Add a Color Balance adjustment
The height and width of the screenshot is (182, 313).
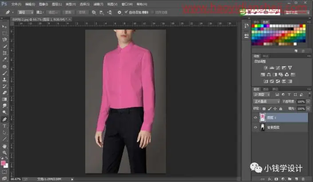point(269,75)
